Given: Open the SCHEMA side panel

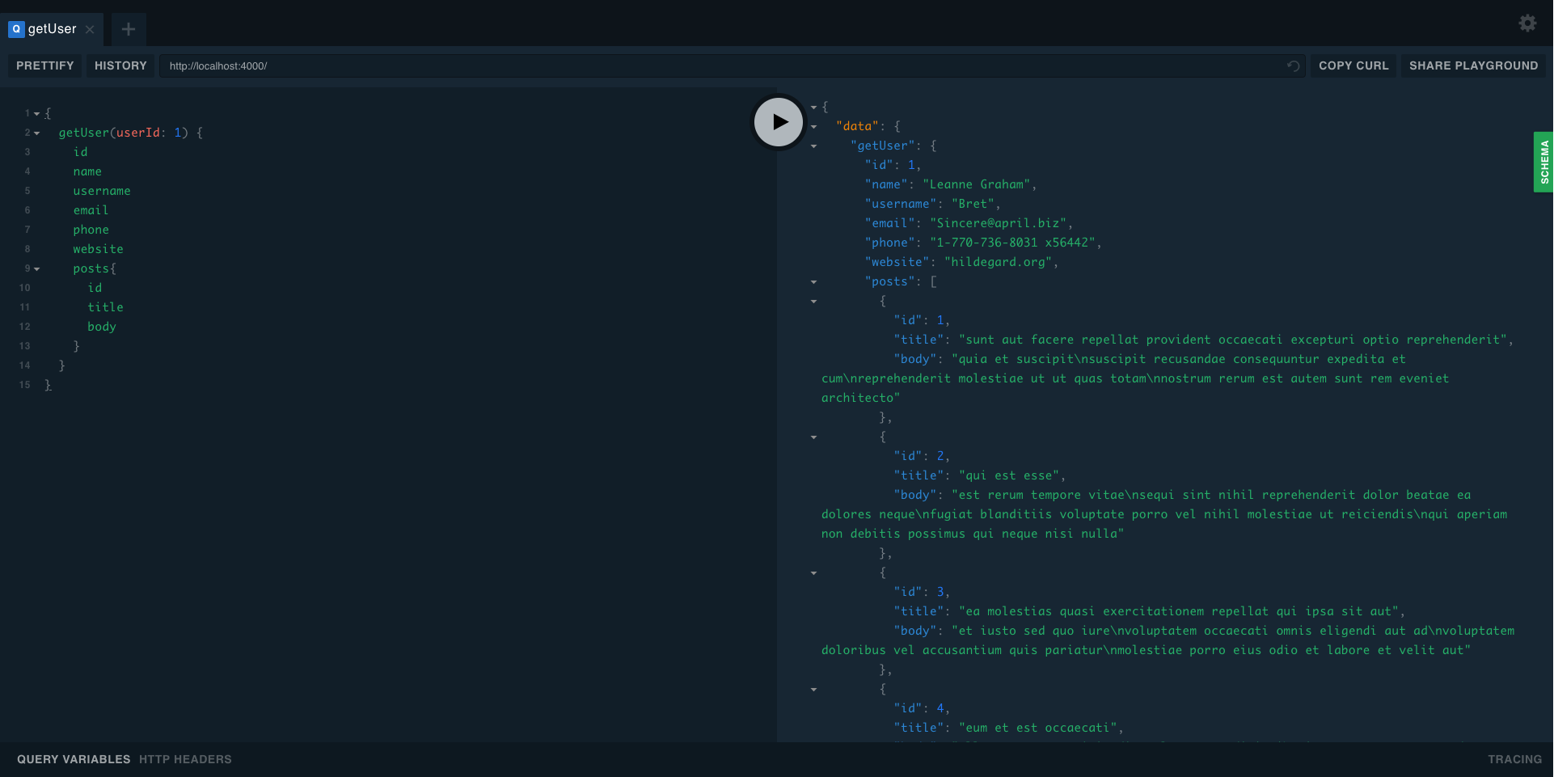Looking at the screenshot, I should click(1543, 162).
